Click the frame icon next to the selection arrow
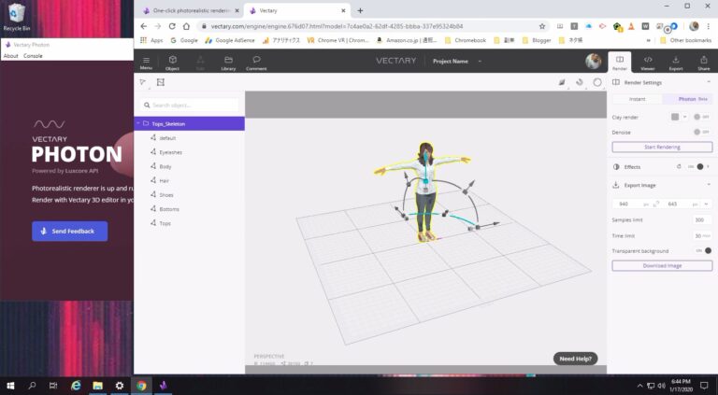 160,82
